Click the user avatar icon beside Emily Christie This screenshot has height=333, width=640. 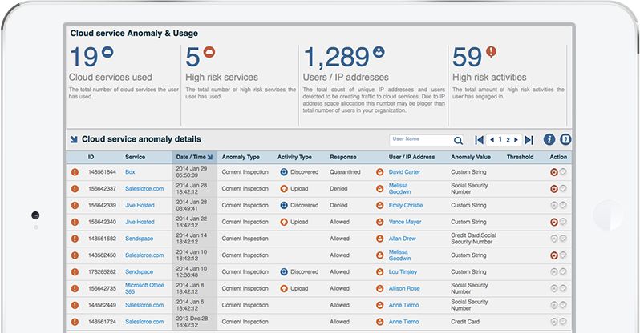(380, 206)
